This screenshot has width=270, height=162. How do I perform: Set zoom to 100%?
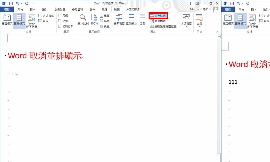pos(94,20)
